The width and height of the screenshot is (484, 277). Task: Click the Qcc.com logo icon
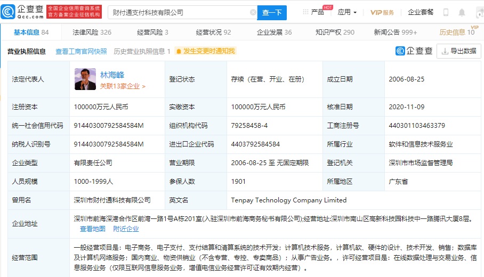[8, 12]
